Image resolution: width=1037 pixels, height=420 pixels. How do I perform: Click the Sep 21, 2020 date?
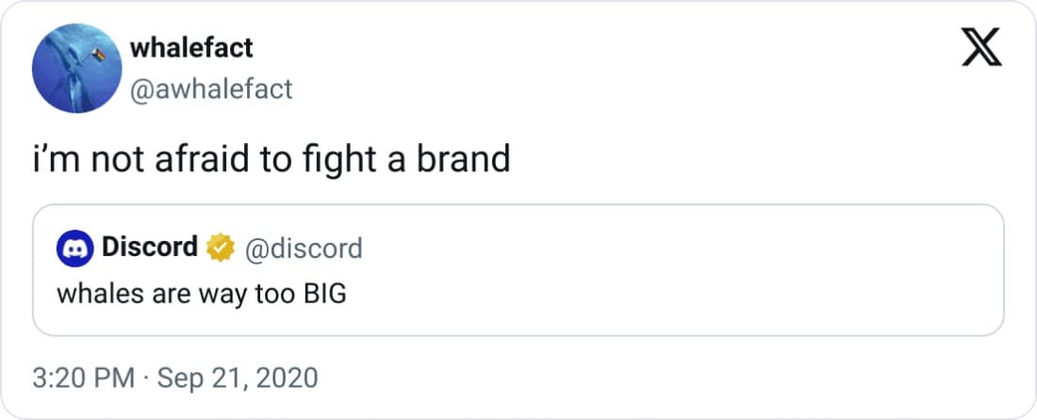pos(237,379)
